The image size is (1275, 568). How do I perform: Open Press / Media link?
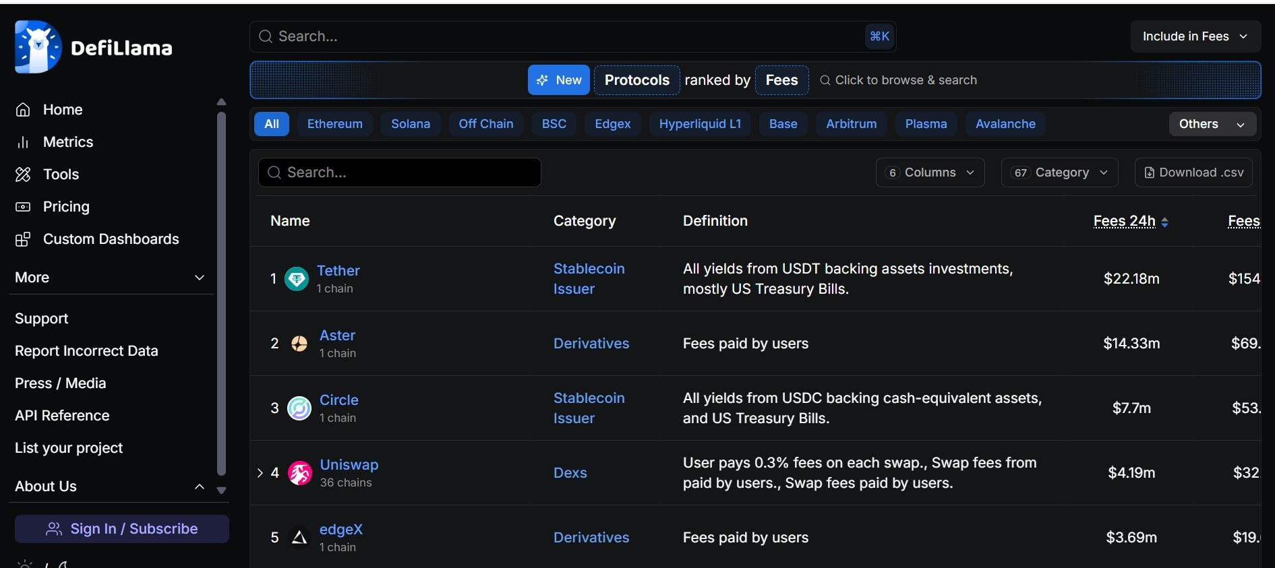pyautogui.click(x=61, y=383)
